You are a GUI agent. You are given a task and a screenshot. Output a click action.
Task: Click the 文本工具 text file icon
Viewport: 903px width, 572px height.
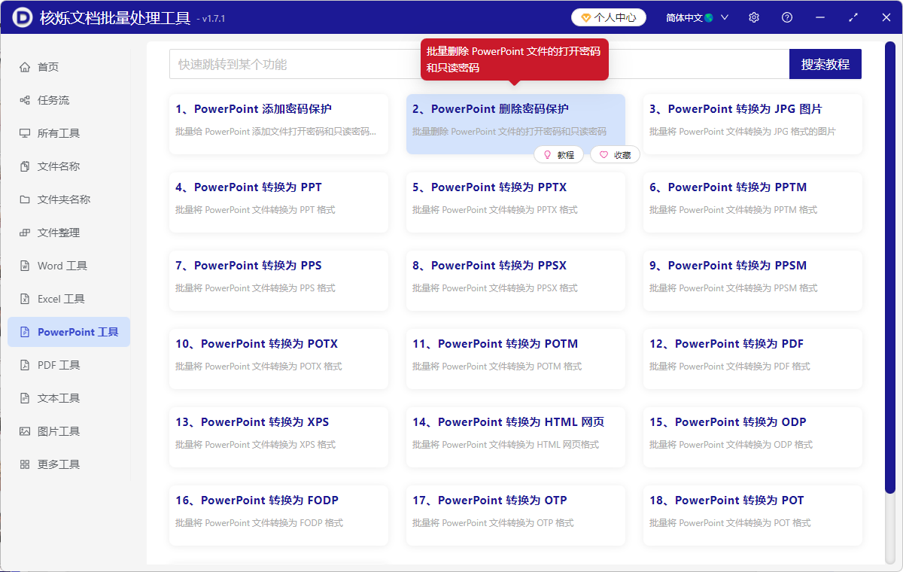(25, 398)
